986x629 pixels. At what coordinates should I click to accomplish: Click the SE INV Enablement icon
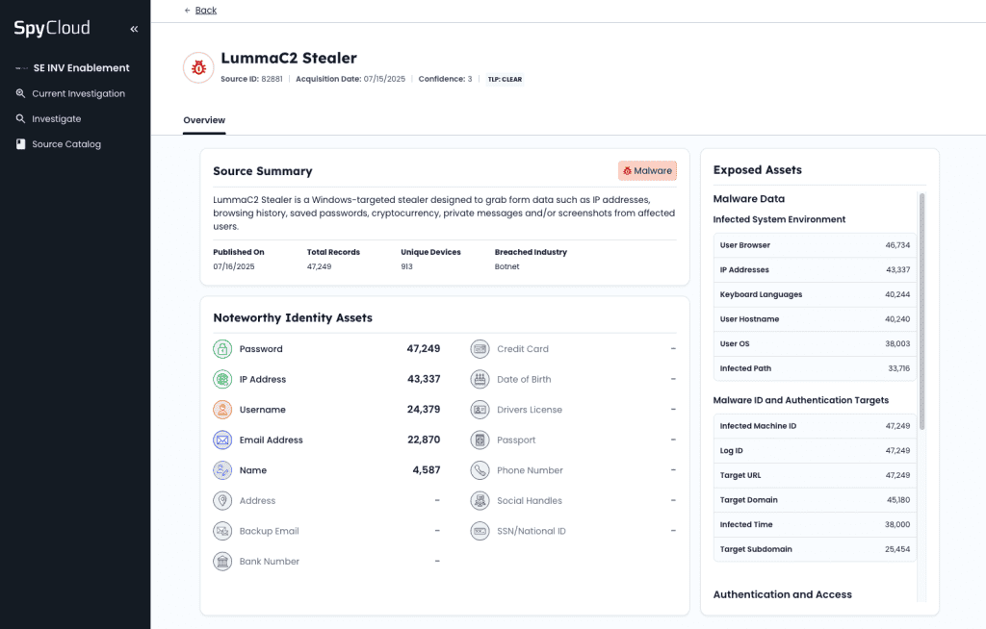pyautogui.click(x=21, y=68)
